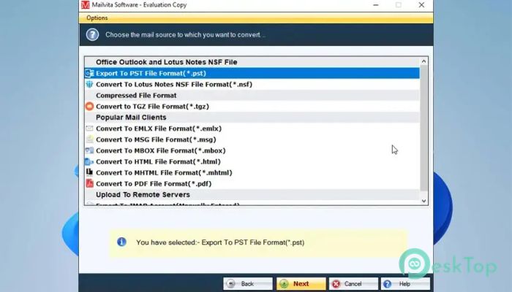Click the Upload To Remote Servers header
The width and height of the screenshot is (512, 292).
[252, 195]
